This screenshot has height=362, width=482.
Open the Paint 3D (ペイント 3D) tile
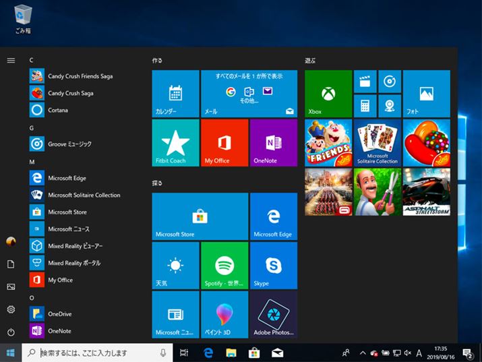pos(224,314)
